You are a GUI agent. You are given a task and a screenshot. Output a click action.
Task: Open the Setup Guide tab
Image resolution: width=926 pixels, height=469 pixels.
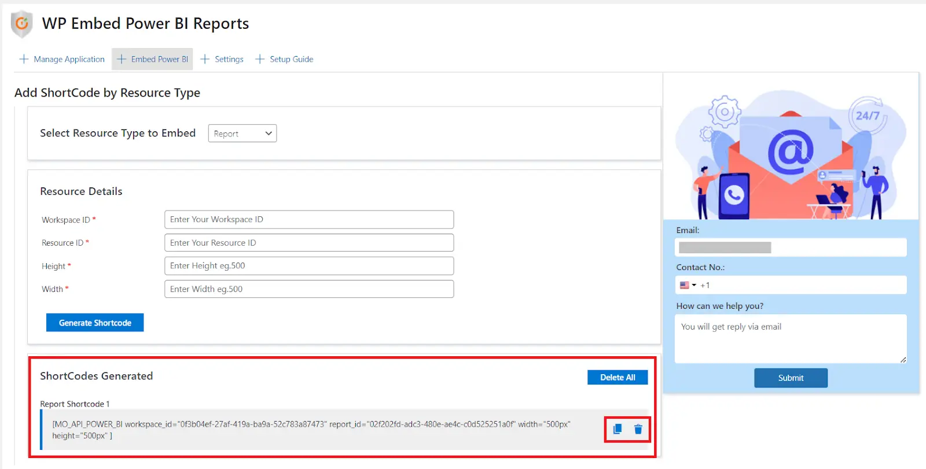(x=285, y=59)
